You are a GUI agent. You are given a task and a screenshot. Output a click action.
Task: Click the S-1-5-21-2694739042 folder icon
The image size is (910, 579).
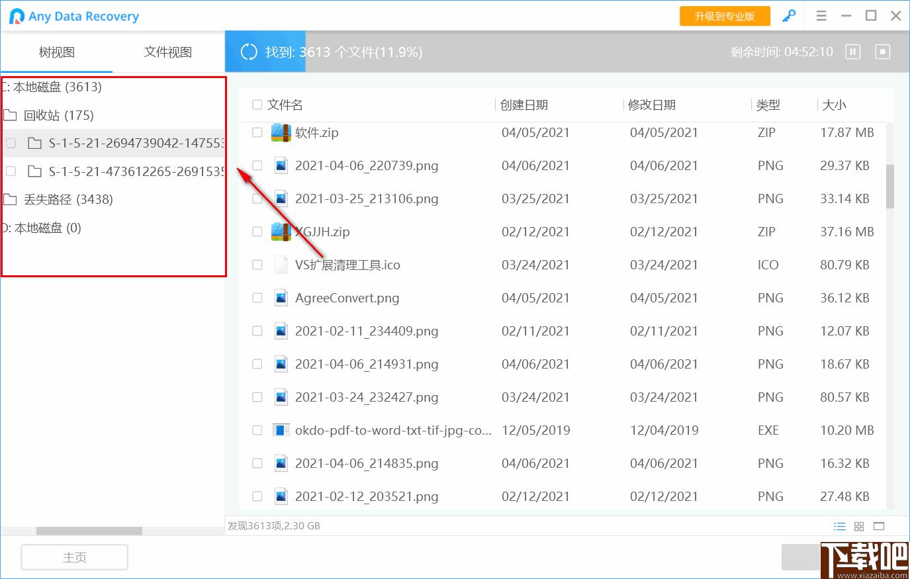click(35, 143)
